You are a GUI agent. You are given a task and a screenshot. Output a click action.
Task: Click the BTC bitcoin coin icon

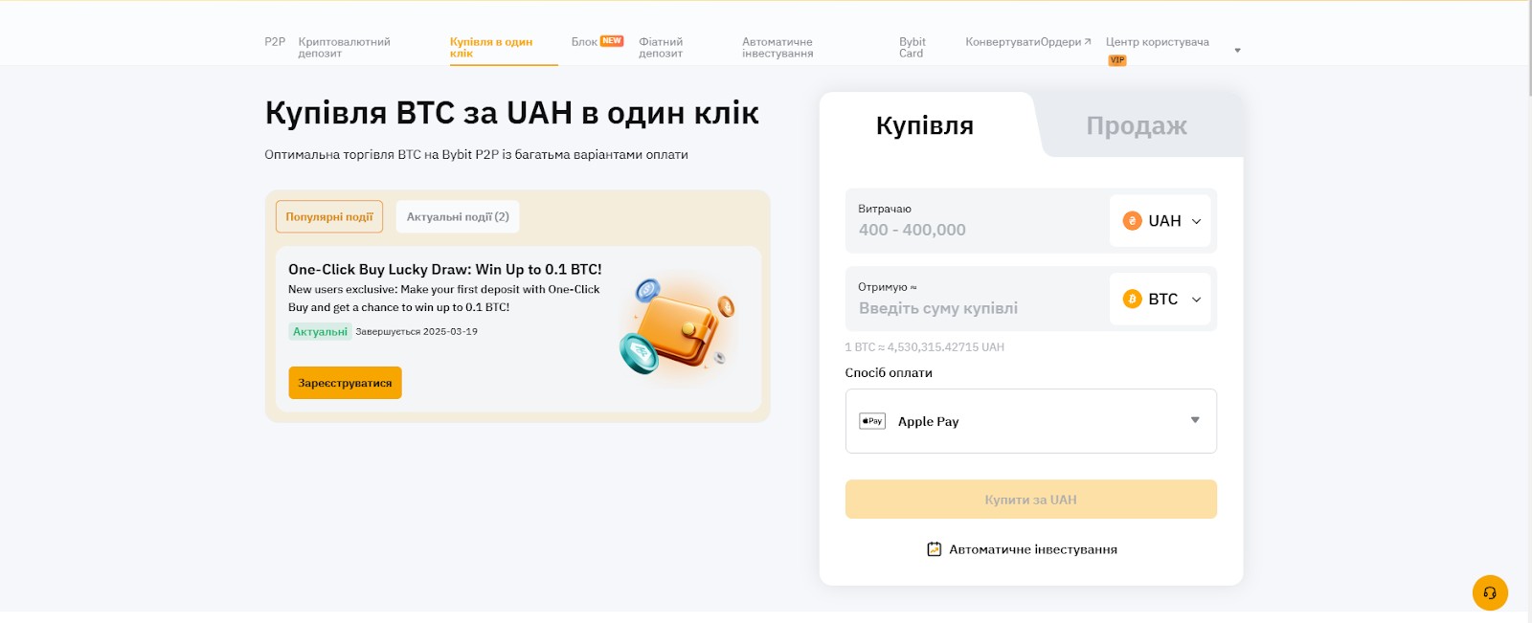1132,300
